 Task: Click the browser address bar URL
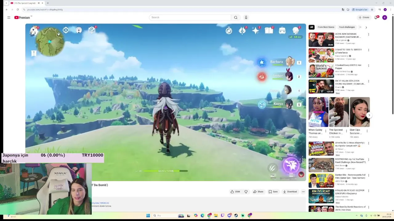[45, 10]
